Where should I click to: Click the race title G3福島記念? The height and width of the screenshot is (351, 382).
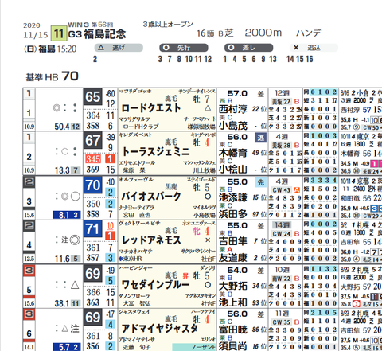(x=97, y=34)
